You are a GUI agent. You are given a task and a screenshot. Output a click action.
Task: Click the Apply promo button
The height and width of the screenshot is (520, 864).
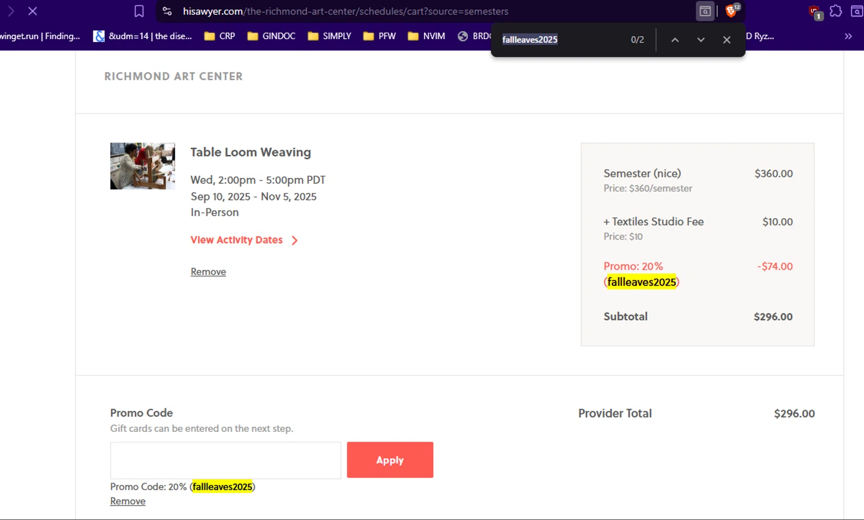(390, 460)
